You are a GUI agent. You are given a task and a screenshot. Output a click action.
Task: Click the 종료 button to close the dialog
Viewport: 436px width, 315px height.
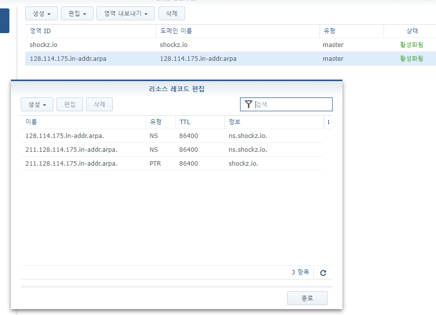pos(307,298)
